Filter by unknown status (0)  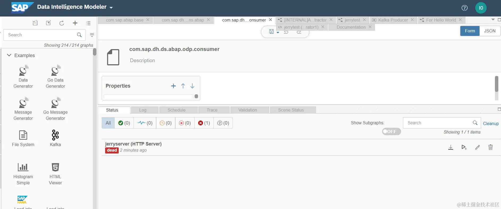(x=223, y=123)
